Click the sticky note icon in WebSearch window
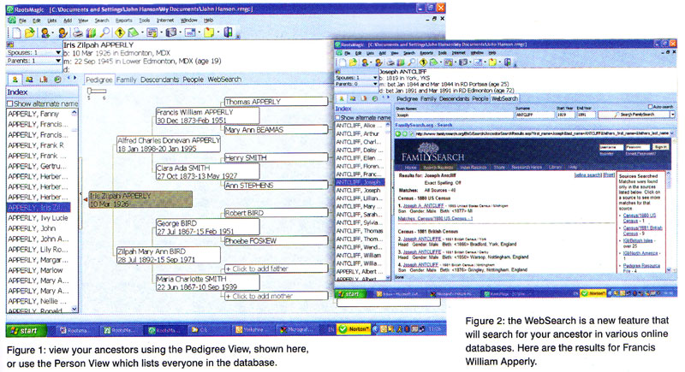The width and height of the screenshot is (685, 372). (x=493, y=62)
